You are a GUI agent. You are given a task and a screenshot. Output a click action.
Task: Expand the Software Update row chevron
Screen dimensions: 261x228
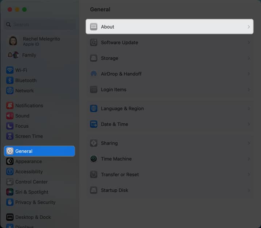coord(249,42)
